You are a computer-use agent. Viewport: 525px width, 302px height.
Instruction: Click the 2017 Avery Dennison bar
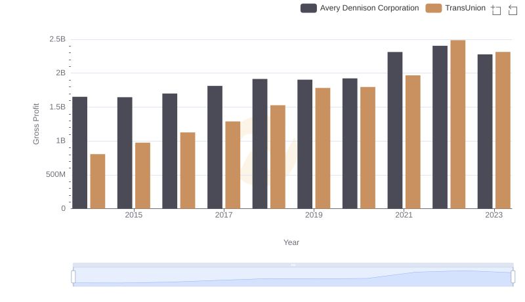coord(215,147)
